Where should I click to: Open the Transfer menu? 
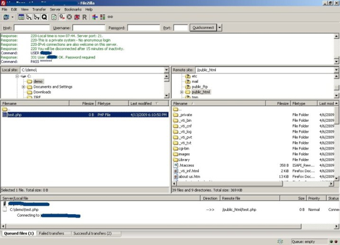[39, 9]
